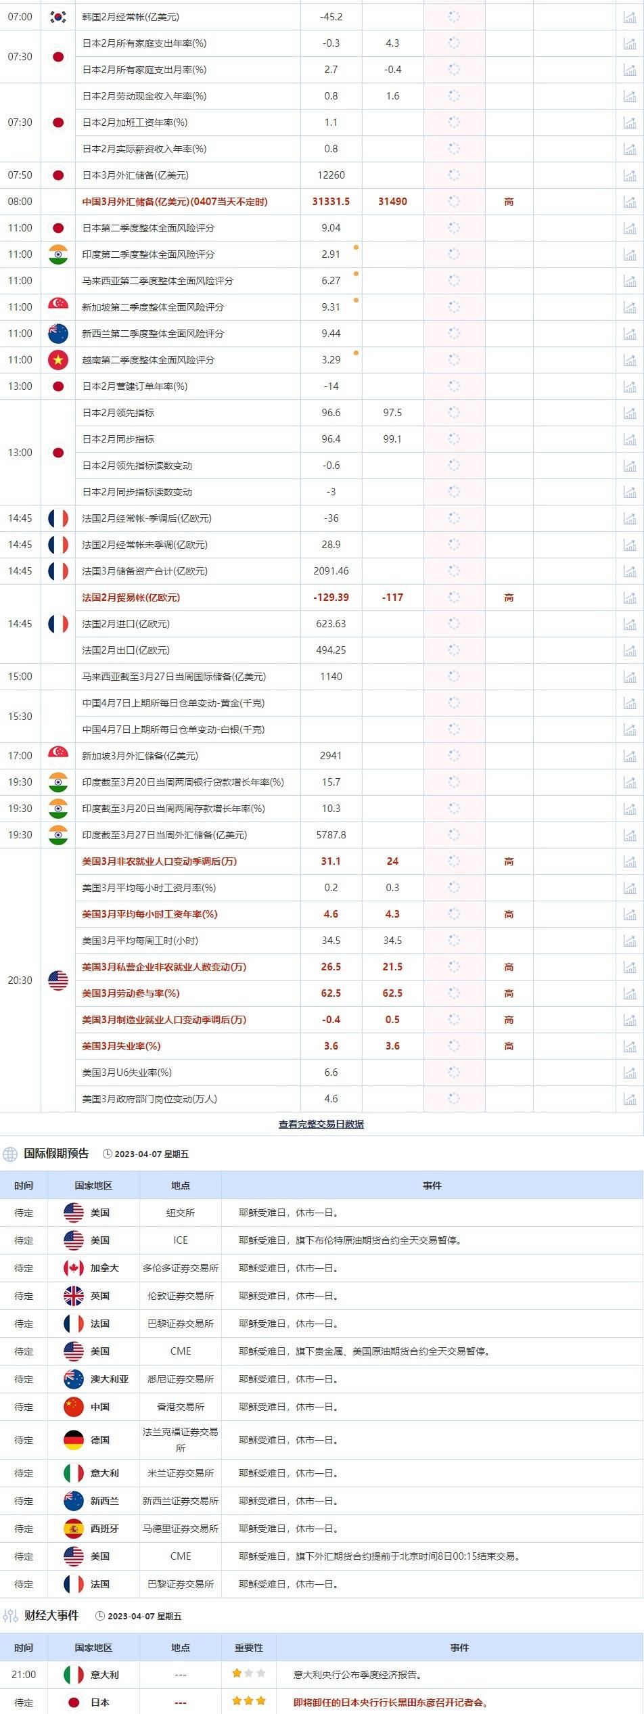The height and width of the screenshot is (1714, 644).
Task: Open chart icon for 美国3月政府部门岗位变动
Action: (x=629, y=1099)
